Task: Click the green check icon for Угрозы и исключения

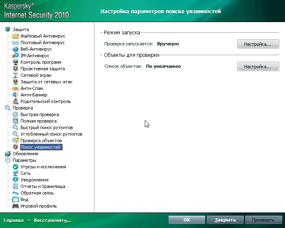Action: tap(16, 167)
